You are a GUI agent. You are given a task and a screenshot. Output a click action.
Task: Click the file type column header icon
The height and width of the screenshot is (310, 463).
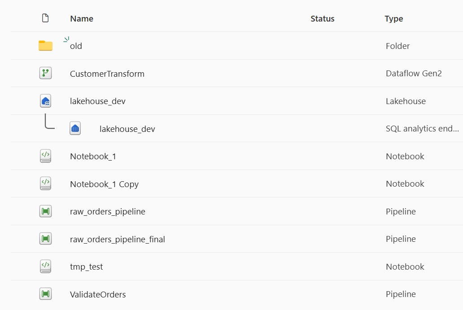coord(45,18)
